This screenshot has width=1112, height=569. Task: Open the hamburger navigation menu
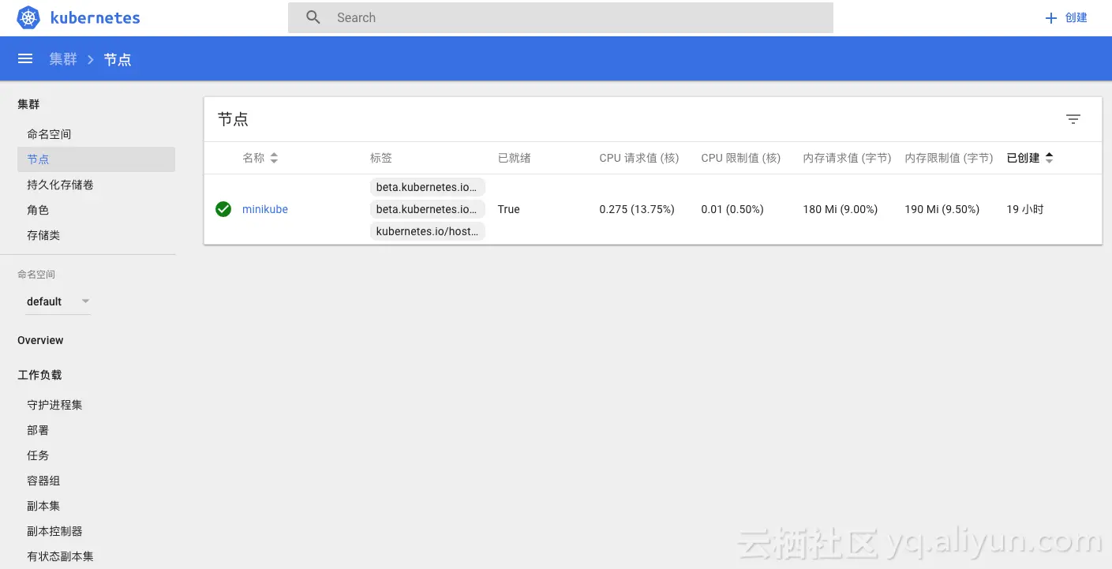(25, 58)
